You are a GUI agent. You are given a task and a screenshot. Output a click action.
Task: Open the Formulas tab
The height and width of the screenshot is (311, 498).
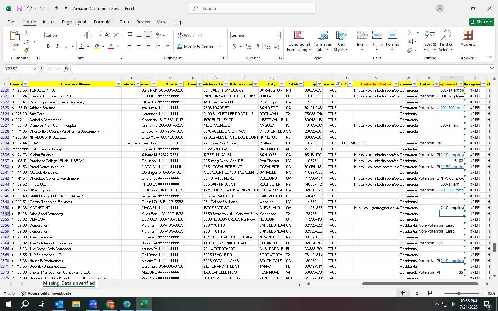(103, 22)
